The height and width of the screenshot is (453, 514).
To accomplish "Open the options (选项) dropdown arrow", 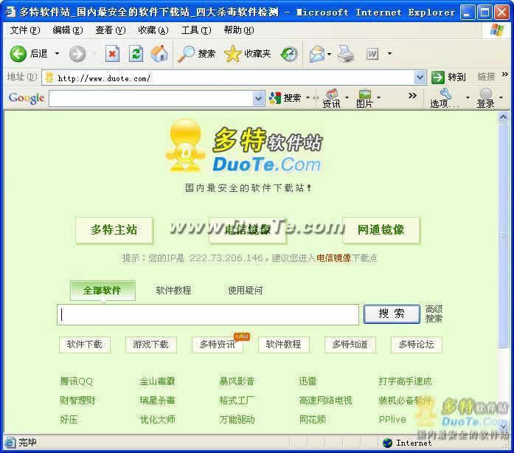I will coord(468,97).
